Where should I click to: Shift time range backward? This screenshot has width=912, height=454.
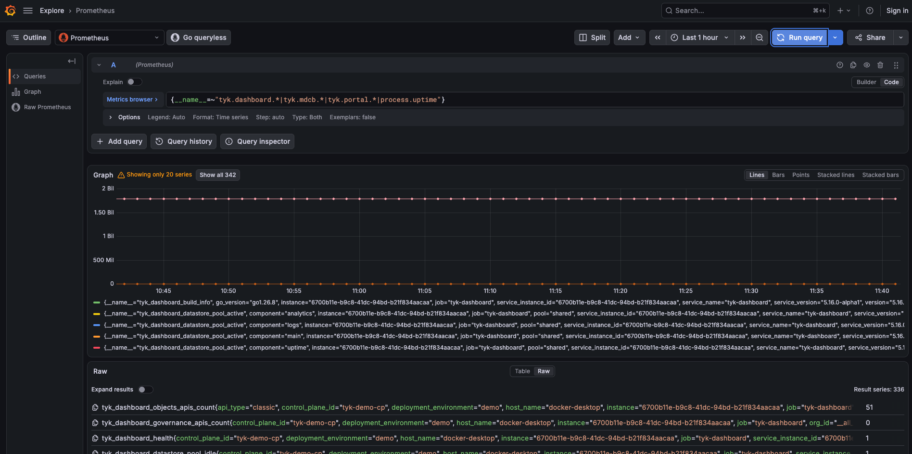[658, 38]
